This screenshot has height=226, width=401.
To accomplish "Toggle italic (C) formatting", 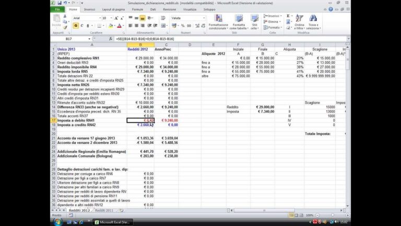I will 82,26.
